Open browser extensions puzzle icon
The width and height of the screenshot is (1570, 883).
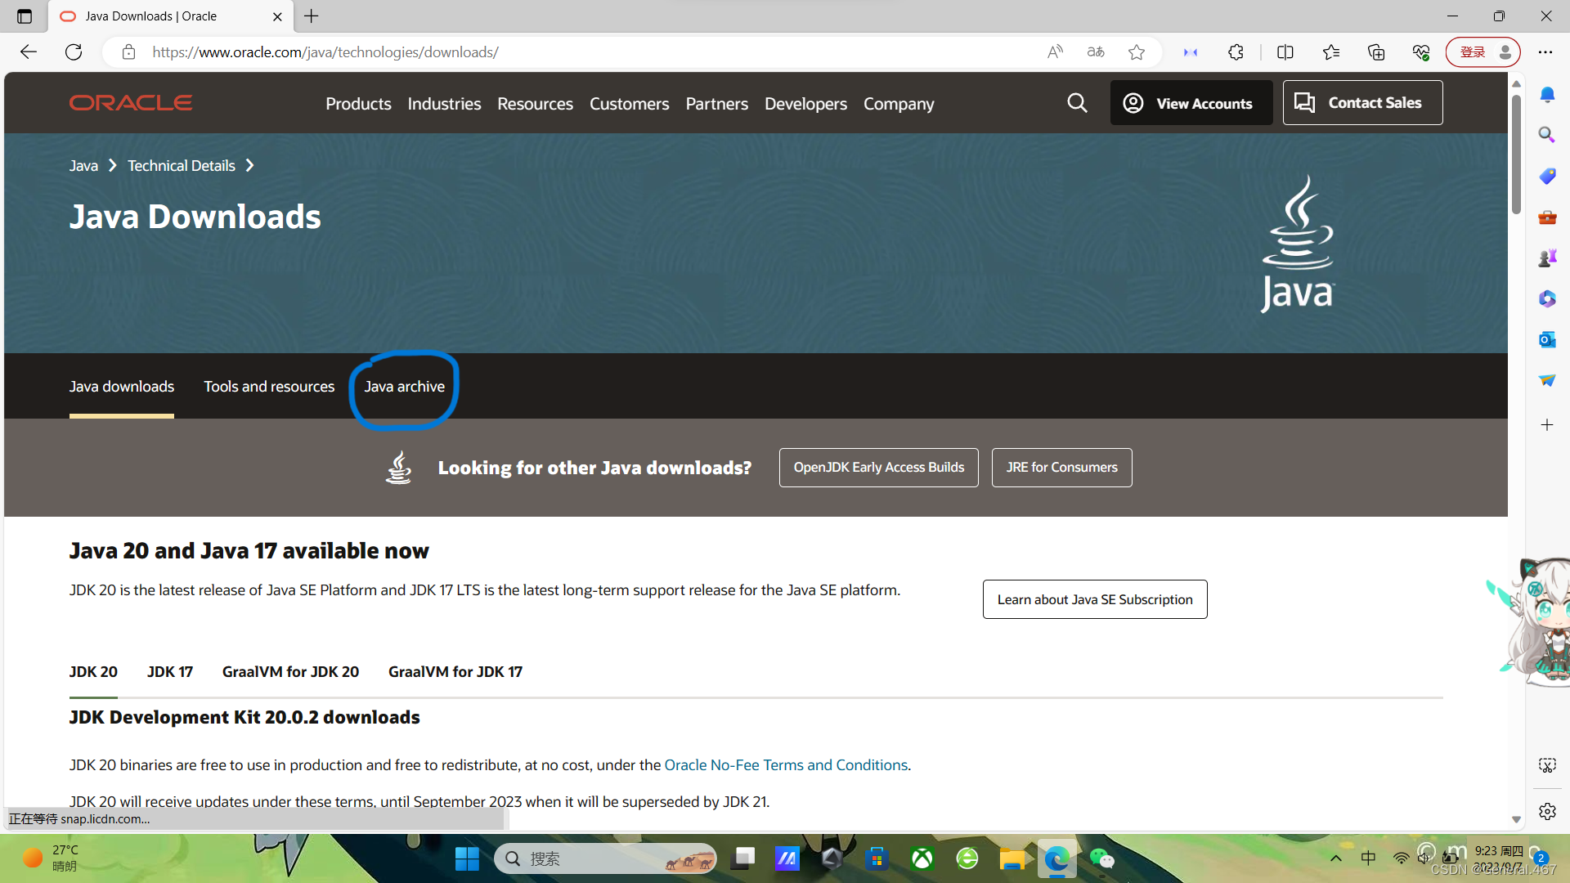(x=1236, y=52)
